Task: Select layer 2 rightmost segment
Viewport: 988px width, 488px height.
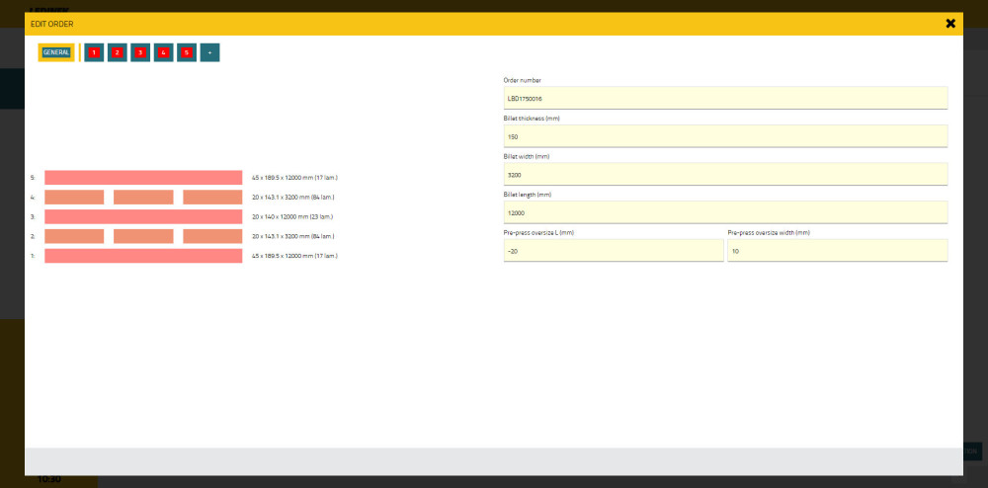Action: coord(213,236)
